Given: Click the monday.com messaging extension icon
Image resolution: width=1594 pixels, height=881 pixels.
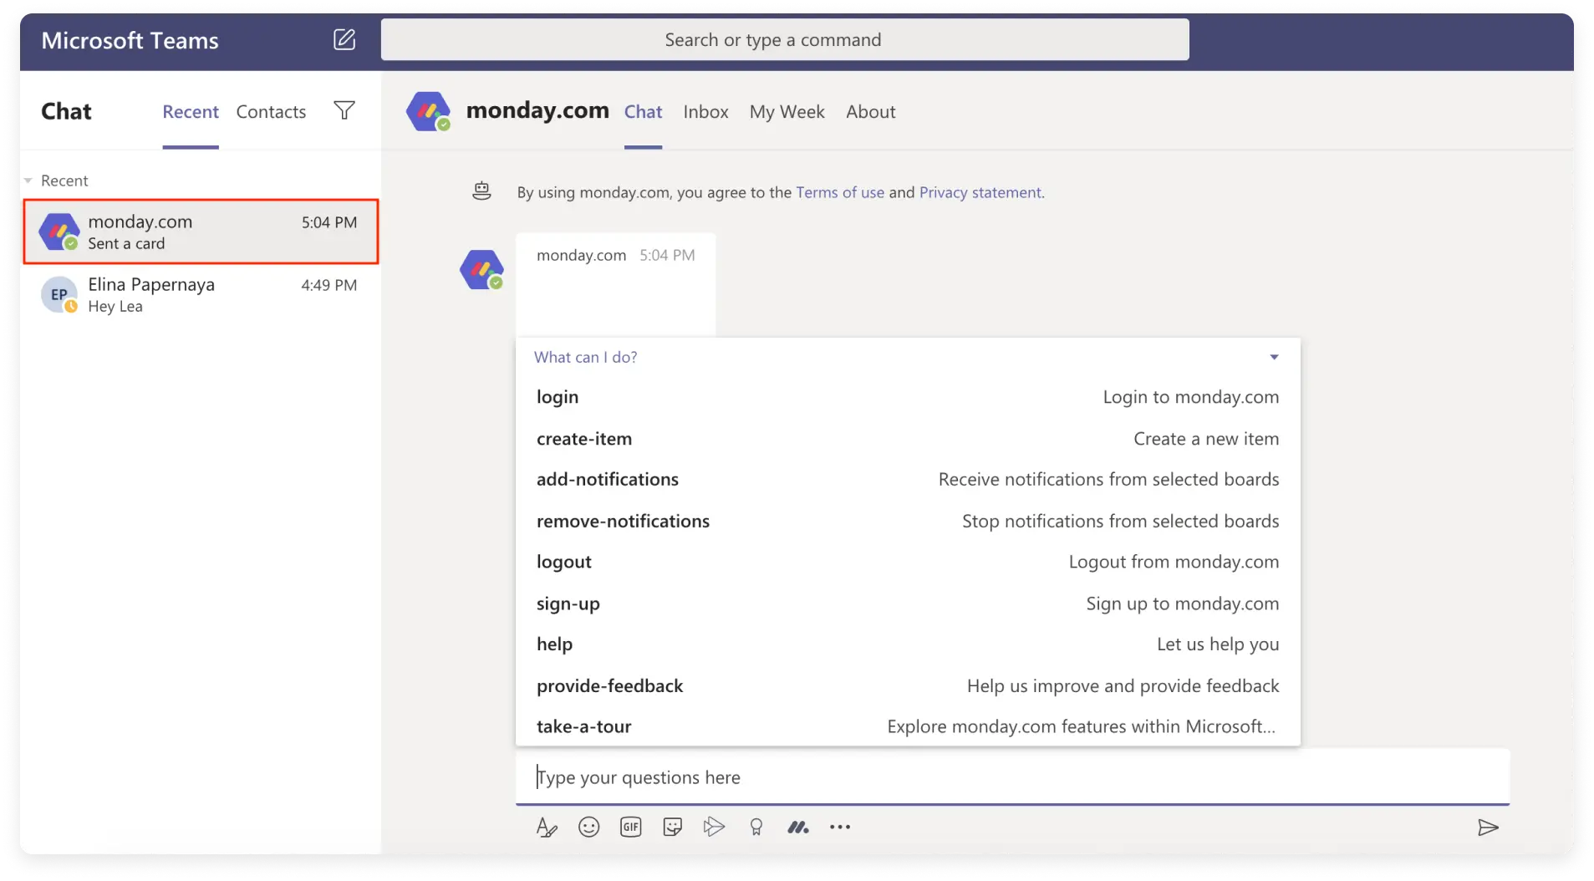Looking at the screenshot, I should tap(798, 828).
